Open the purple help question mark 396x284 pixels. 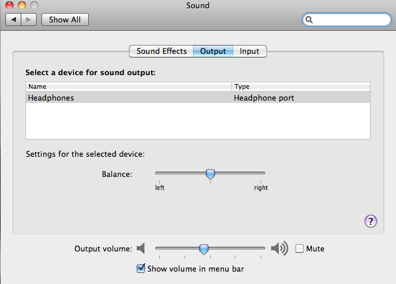tap(371, 221)
